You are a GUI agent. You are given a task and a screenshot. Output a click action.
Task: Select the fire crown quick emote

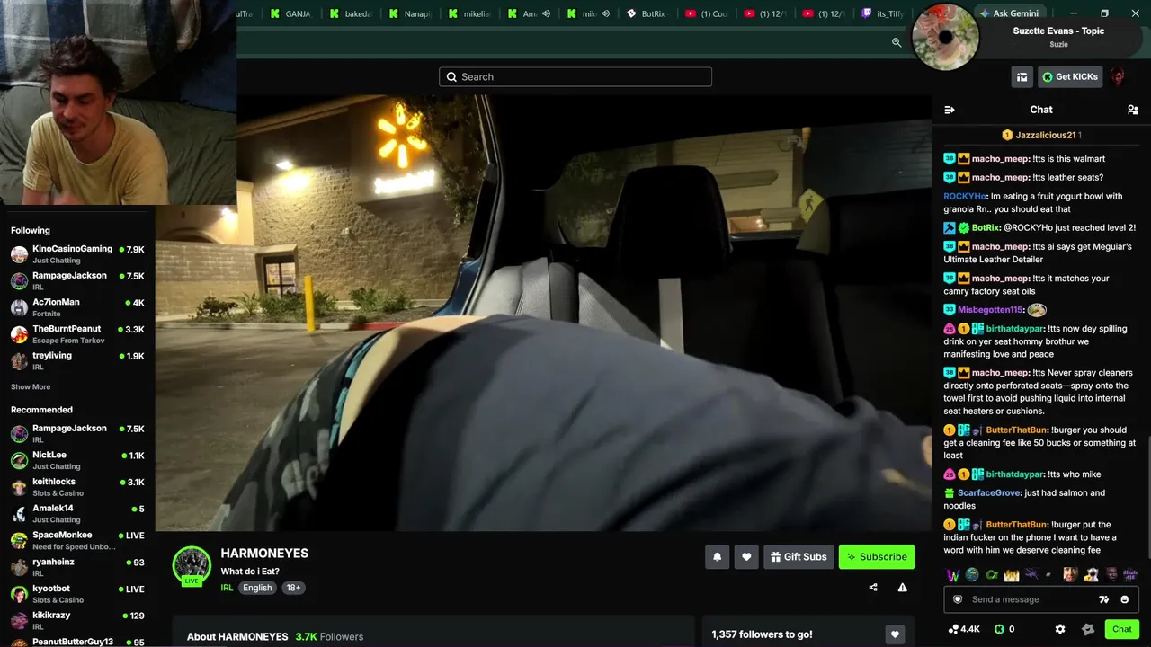coord(1012,575)
